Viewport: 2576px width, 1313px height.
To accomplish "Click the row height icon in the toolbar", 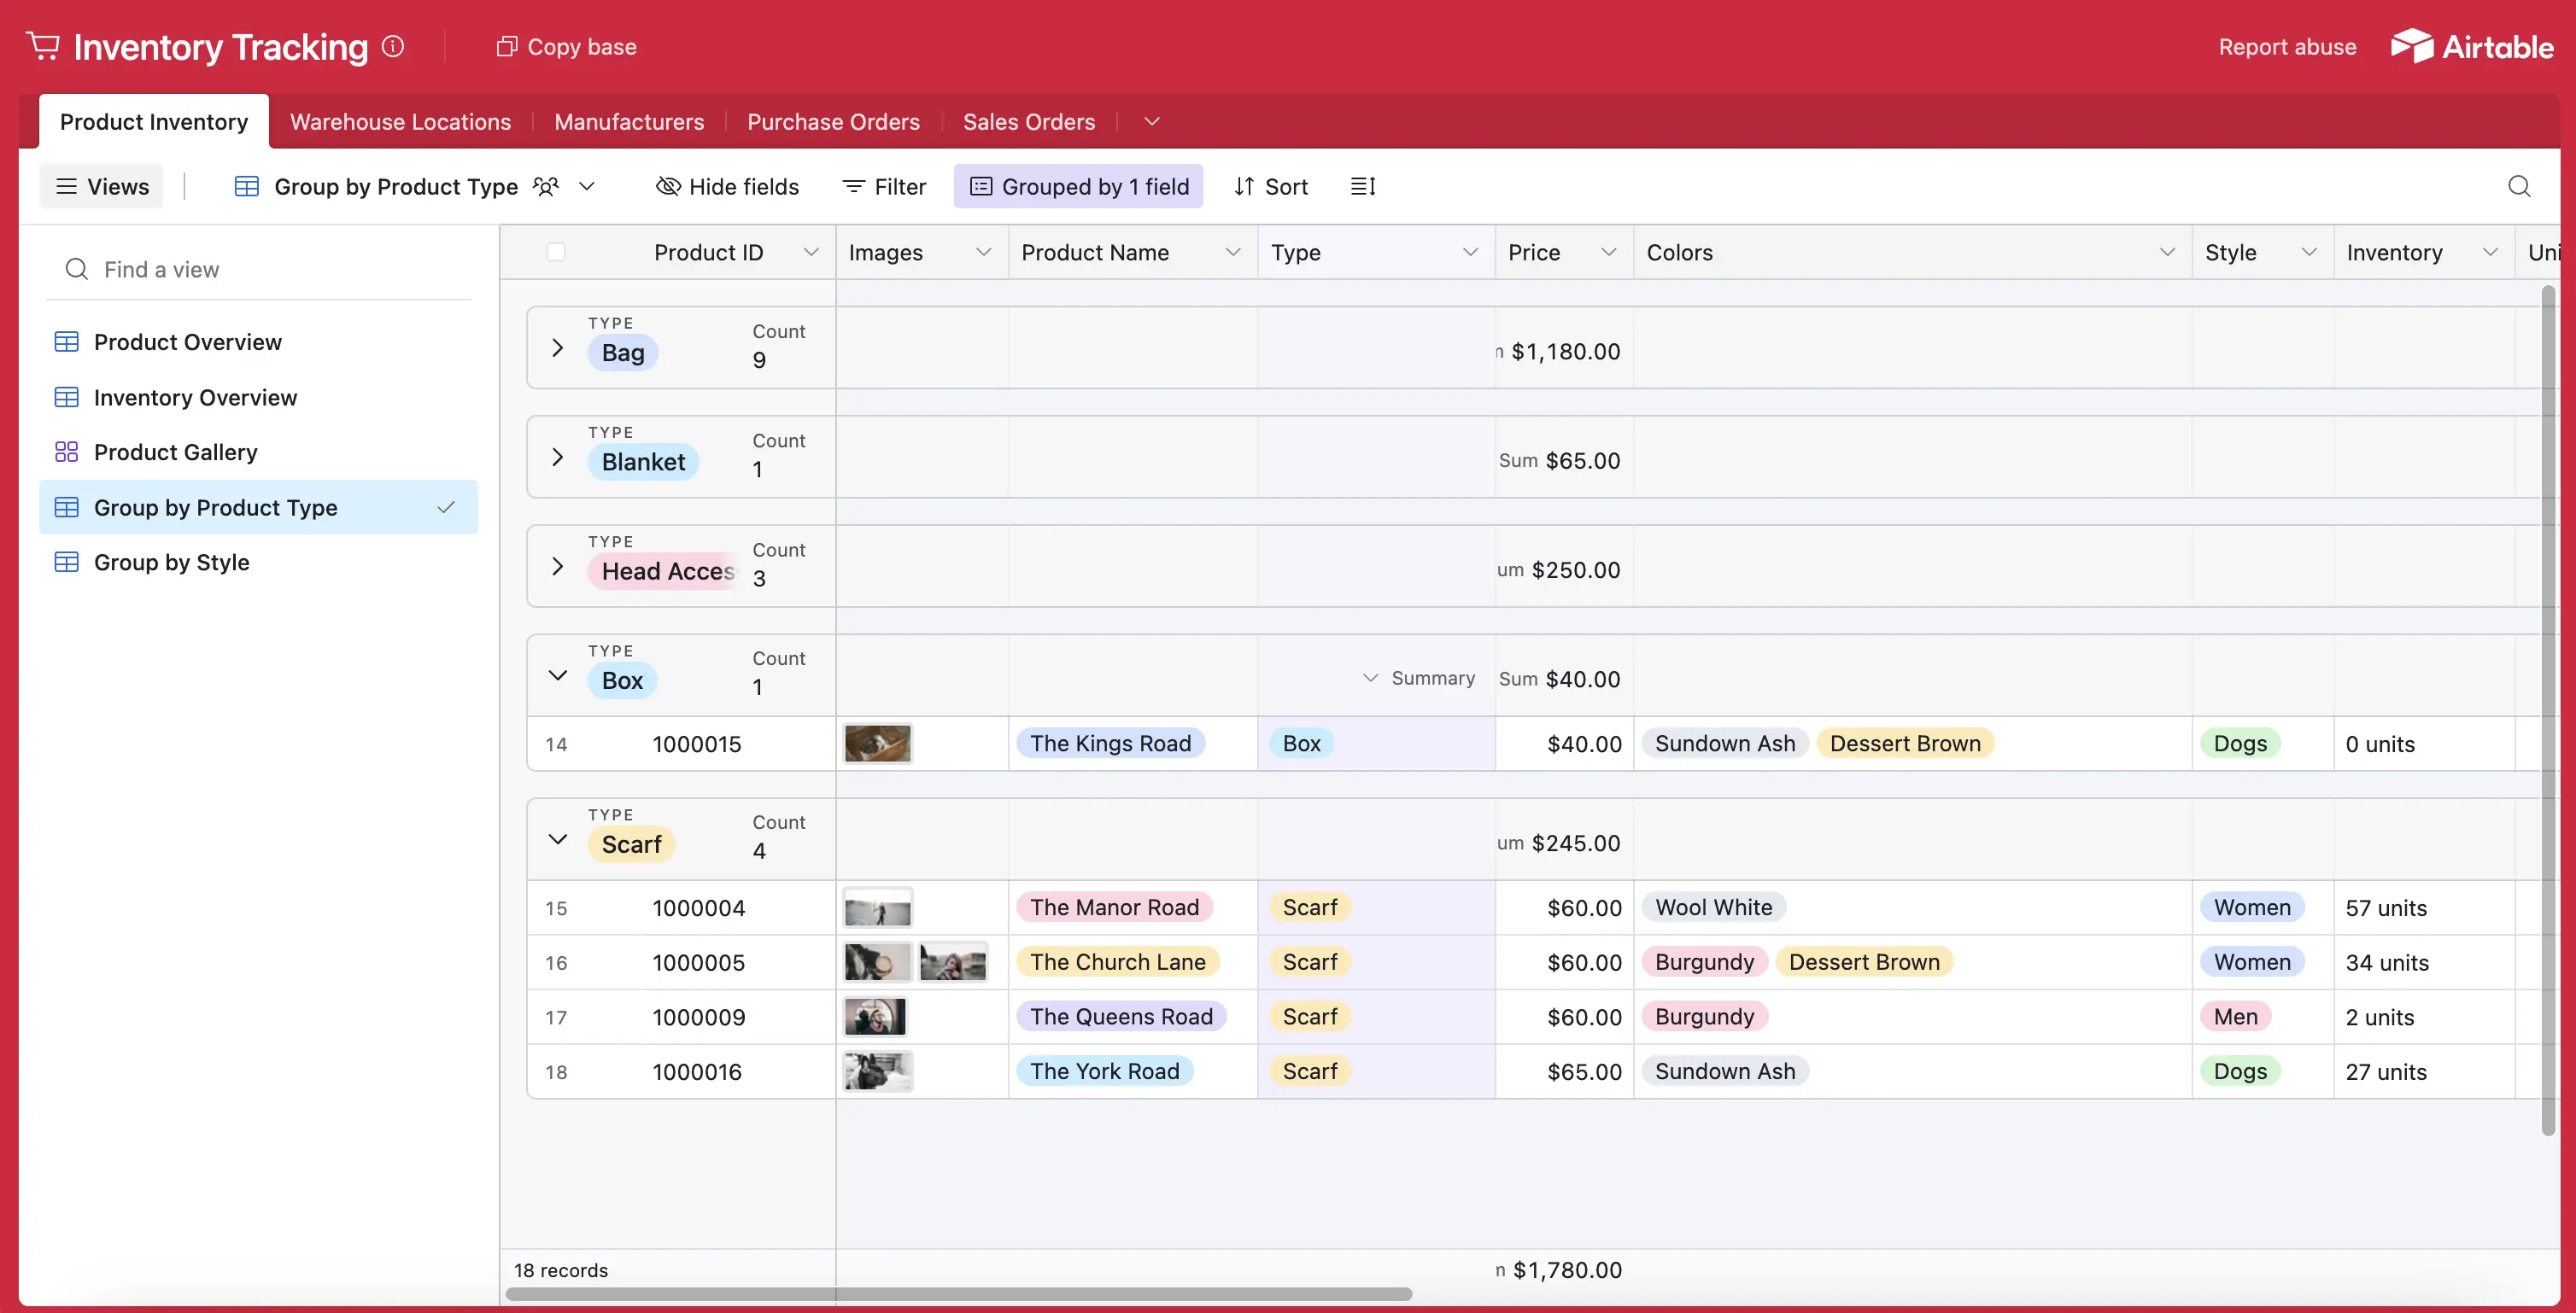I will pyautogui.click(x=1363, y=187).
